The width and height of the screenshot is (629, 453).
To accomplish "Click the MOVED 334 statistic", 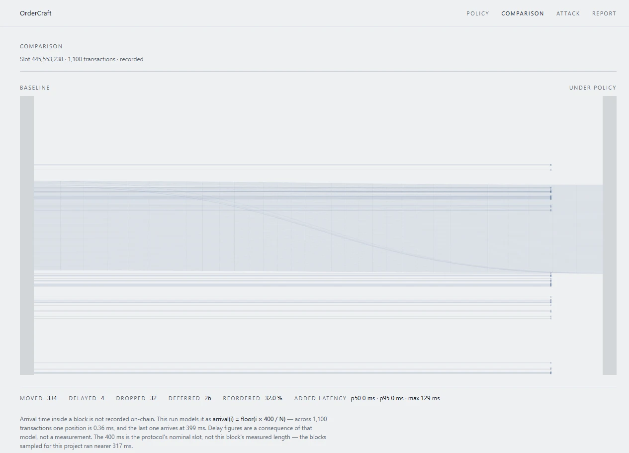I will pos(38,398).
